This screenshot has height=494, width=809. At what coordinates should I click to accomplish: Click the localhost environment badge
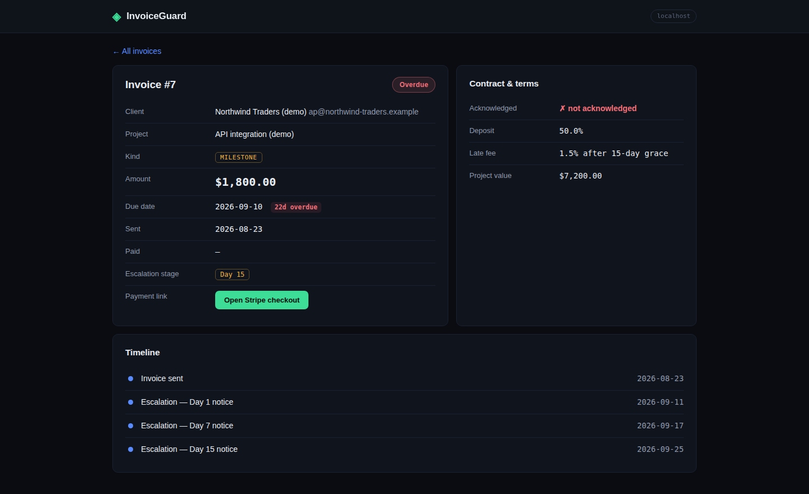(x=674, y=16)
